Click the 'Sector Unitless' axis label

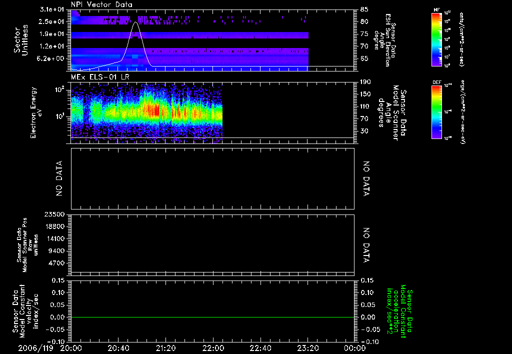click(20, 40)
